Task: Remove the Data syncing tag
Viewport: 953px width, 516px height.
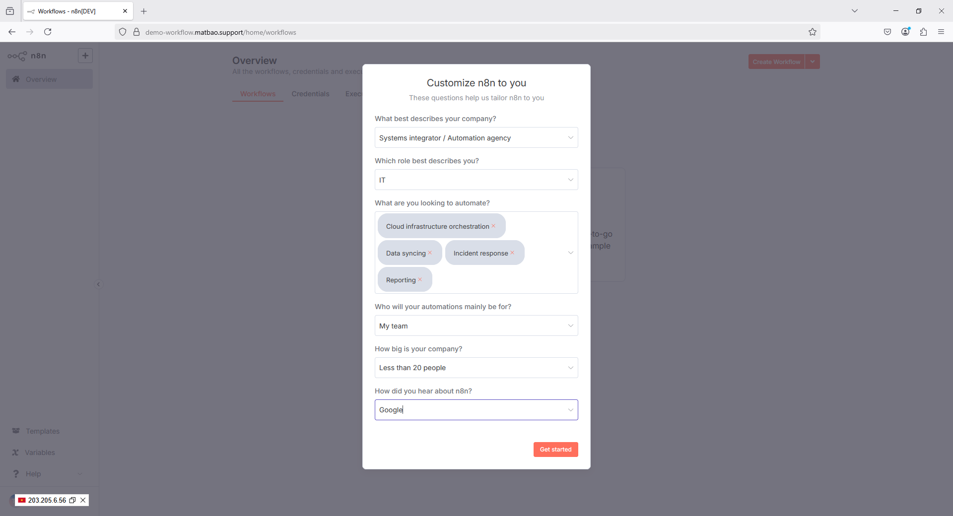Action: coord(430,253)
